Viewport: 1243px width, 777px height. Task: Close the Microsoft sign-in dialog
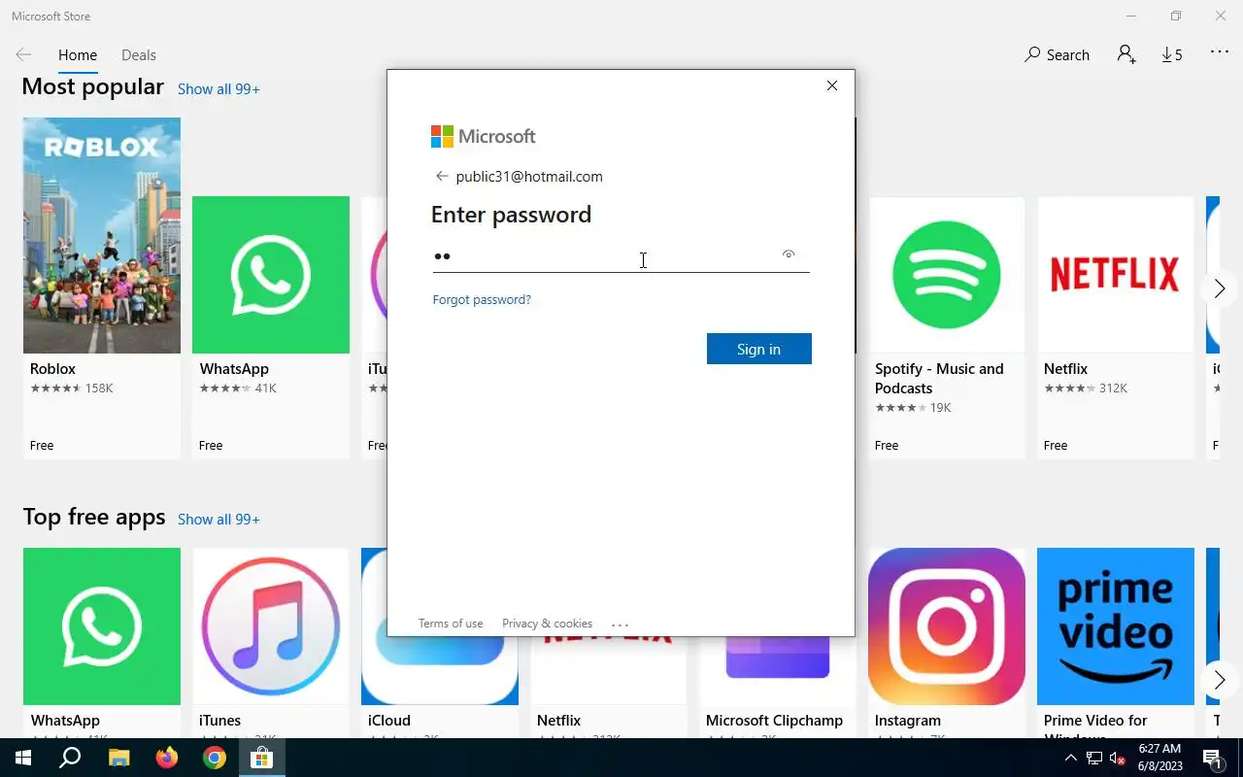point(832,85)
